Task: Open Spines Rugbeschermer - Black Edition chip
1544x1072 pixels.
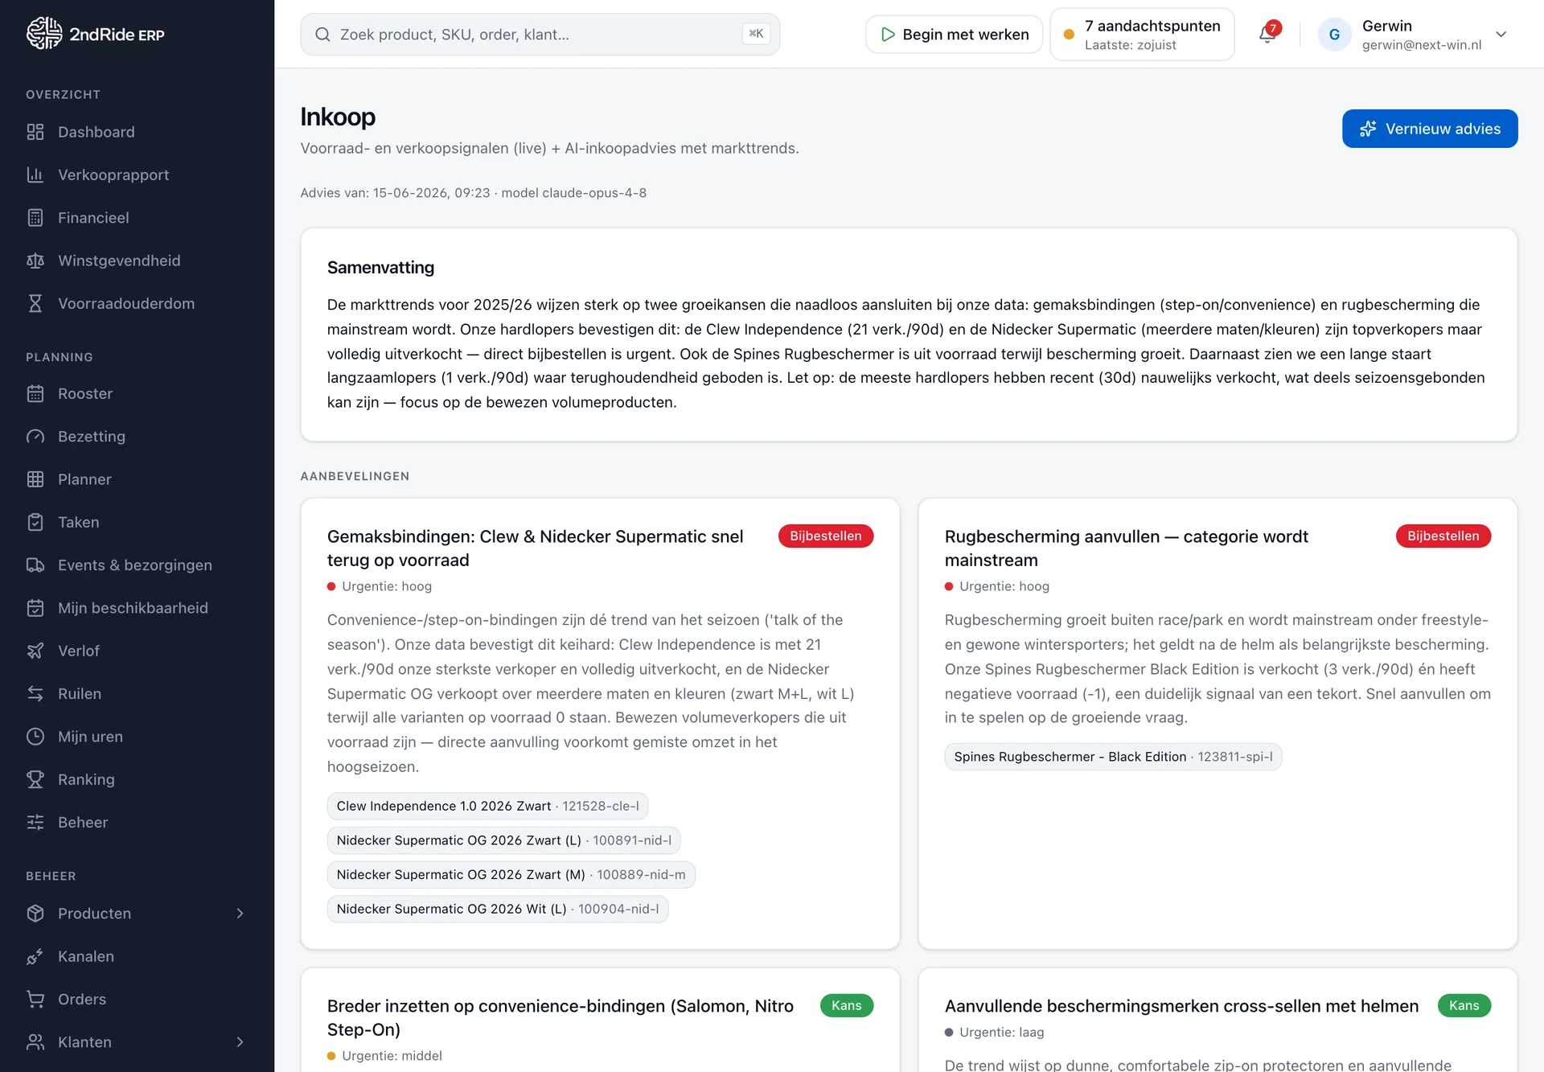Action: click(1114, 757)
